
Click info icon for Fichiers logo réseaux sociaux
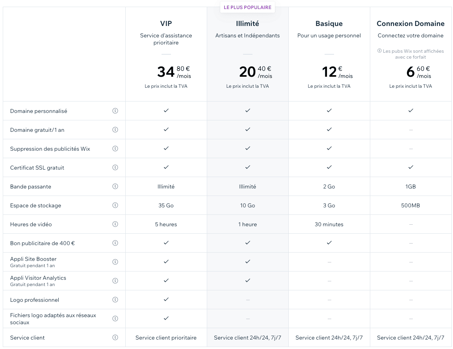pyautogui.click(x=115, y=319)
